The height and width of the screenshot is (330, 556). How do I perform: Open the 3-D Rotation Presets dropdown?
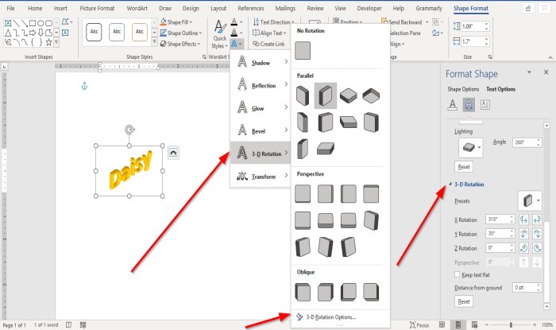[531, 200]
